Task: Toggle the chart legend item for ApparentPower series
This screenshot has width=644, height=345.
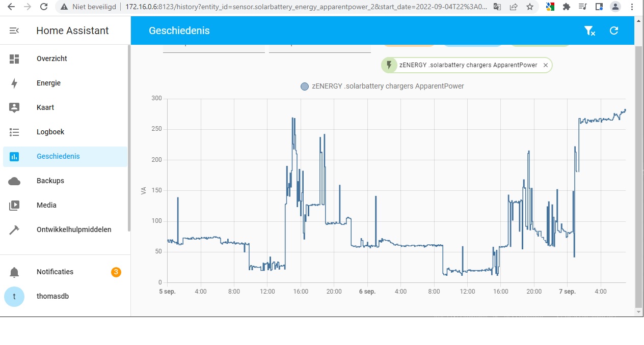Action: (382, 87)
